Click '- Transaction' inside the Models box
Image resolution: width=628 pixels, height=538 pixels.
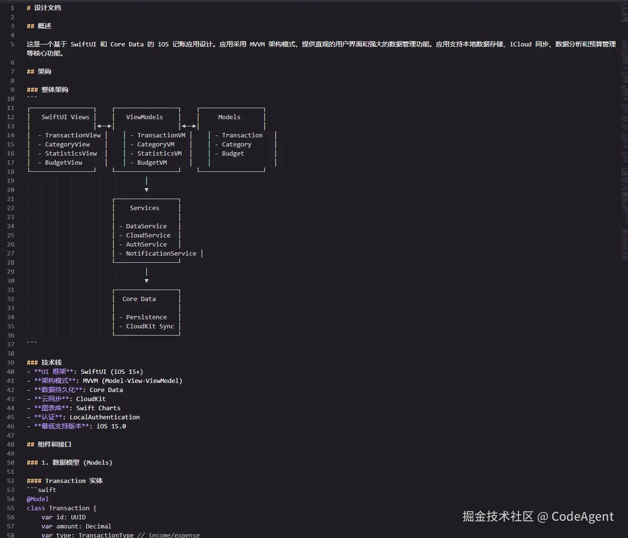coord(238,135)
